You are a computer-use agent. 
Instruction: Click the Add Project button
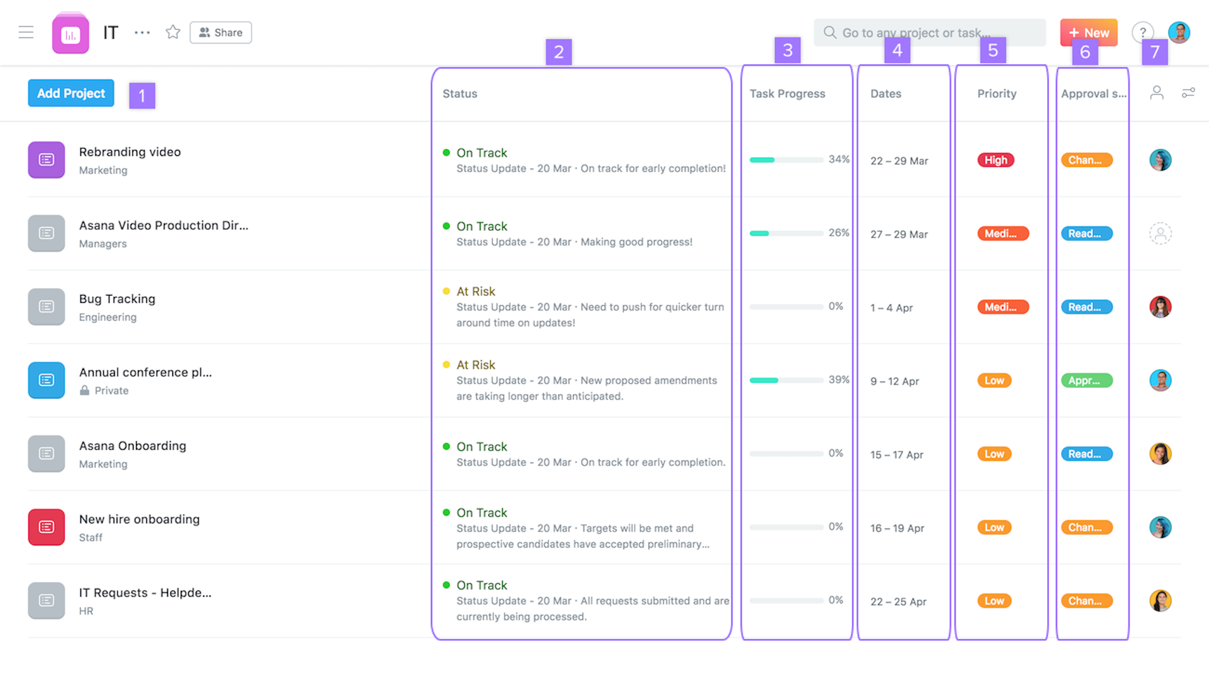[71, 93]
